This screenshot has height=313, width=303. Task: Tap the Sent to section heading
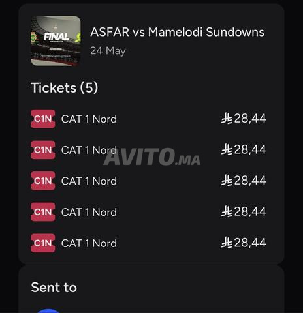pos(54,288)
